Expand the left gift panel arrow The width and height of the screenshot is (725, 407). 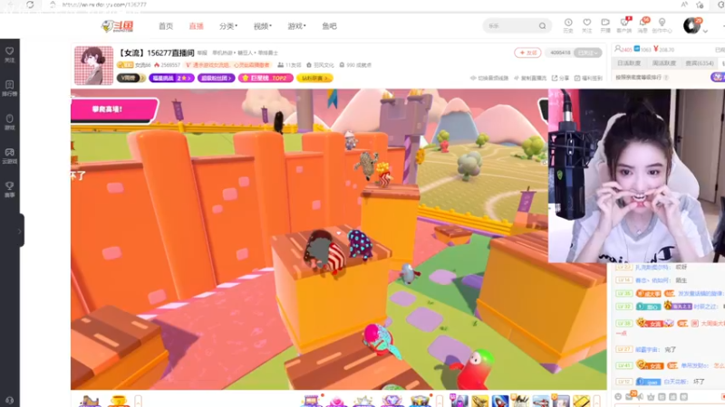point(138,401)
